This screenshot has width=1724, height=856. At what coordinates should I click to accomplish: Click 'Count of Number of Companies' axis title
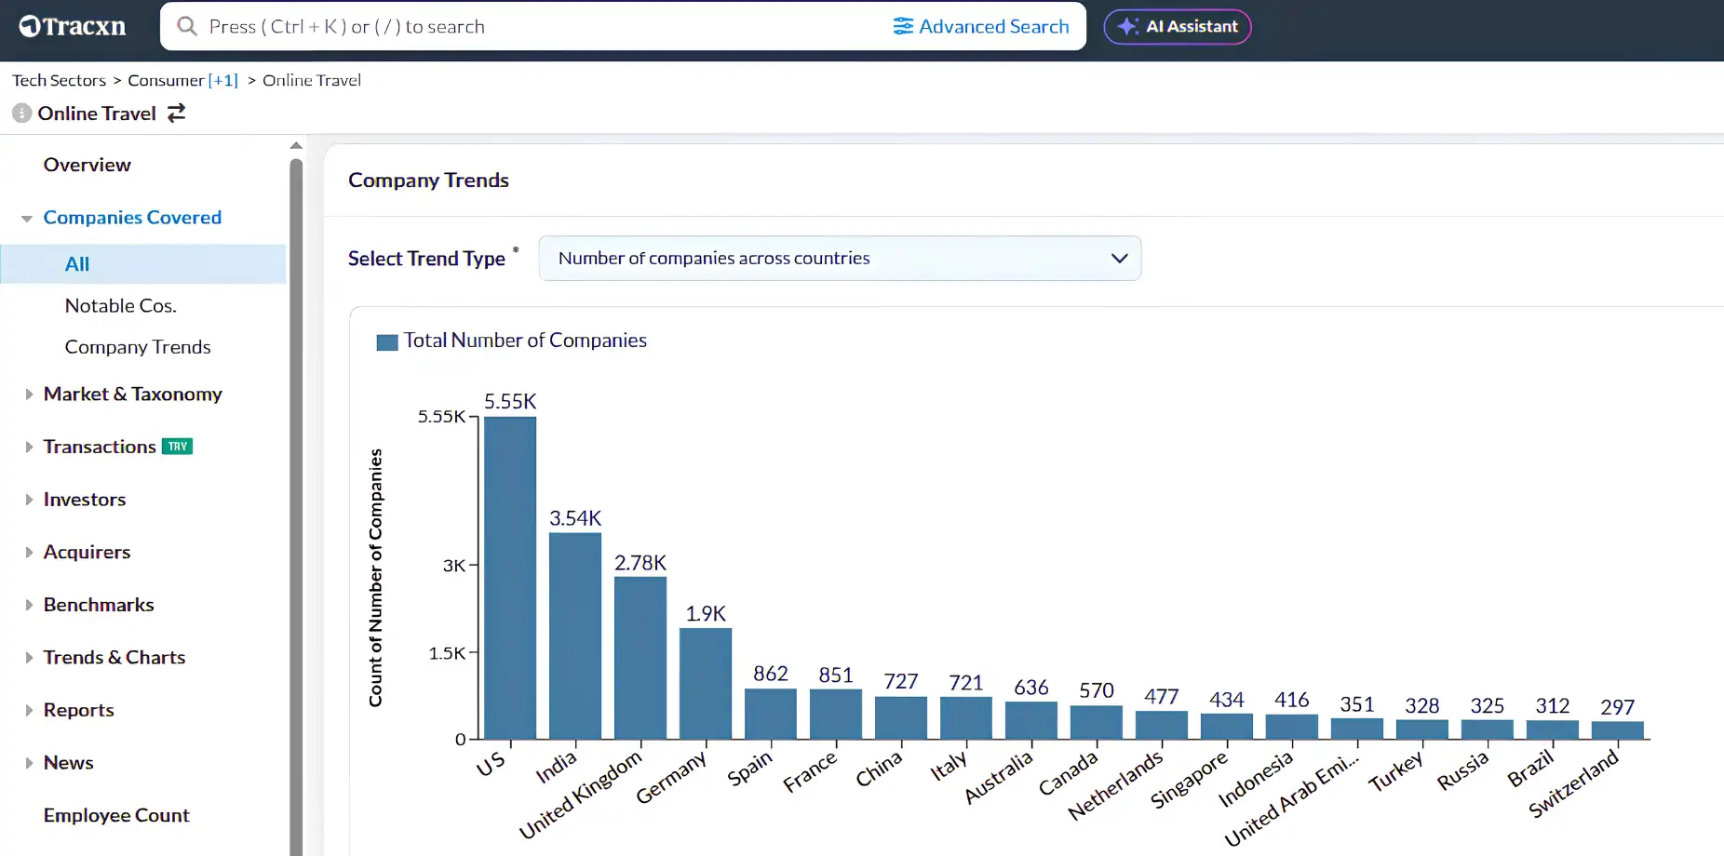(x=375, y=578)
